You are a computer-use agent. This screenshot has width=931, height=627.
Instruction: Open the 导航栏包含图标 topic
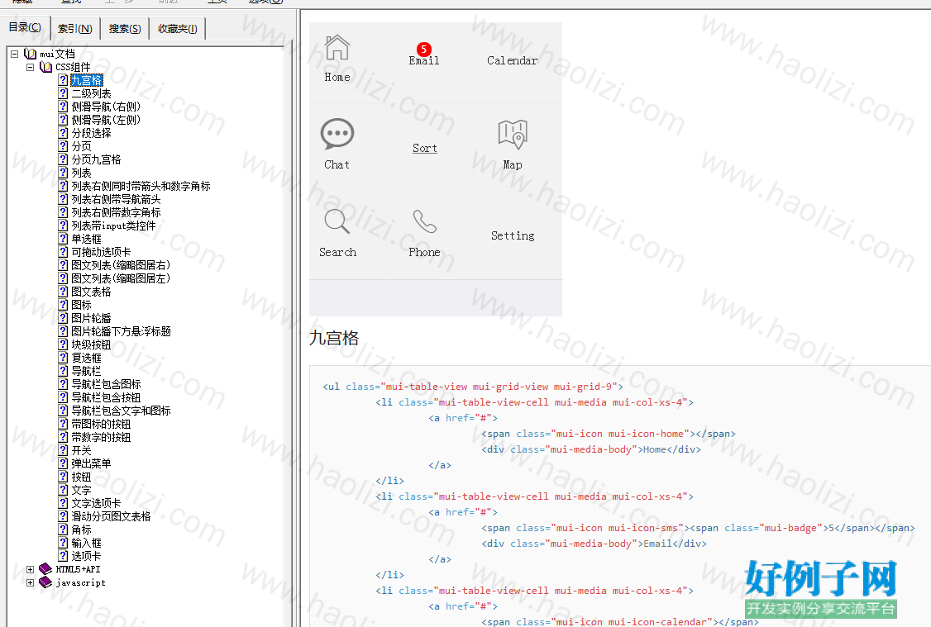tap(106, 384)
